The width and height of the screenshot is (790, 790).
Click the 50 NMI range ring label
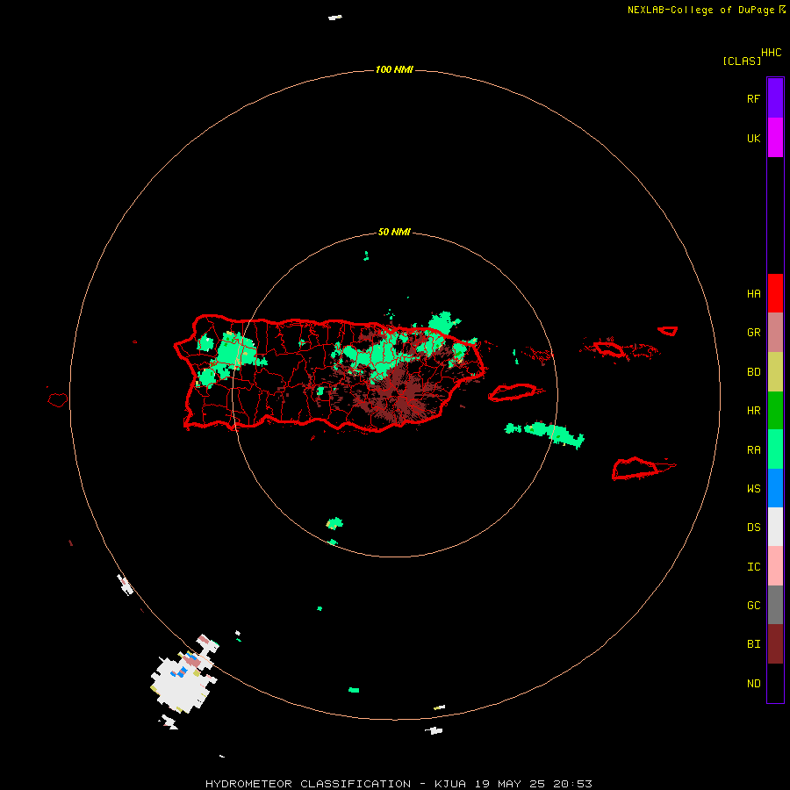(x=394, y=233)
